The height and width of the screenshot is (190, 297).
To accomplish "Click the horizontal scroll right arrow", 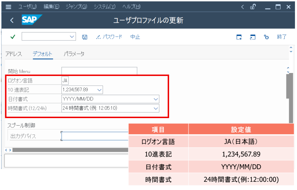I will point(10,150).
